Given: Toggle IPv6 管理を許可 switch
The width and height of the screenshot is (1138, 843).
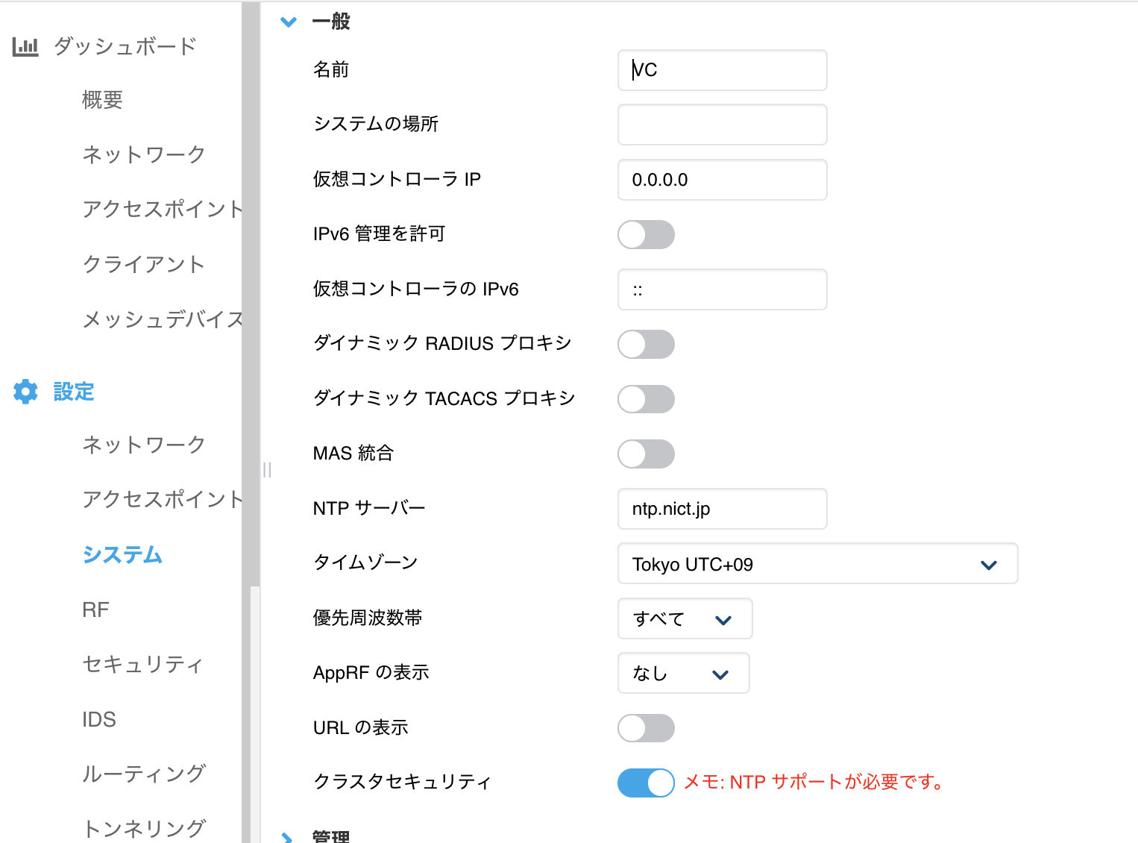Looking at the screenshot, I should (x=646, y=235).
